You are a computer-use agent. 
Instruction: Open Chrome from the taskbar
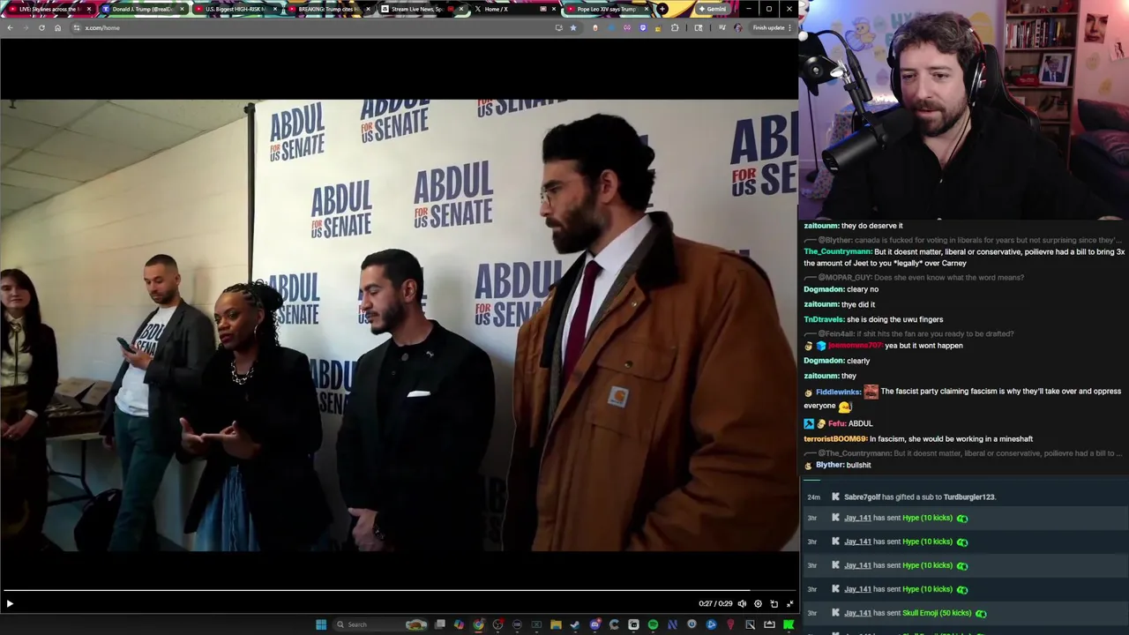pos(479,624)
